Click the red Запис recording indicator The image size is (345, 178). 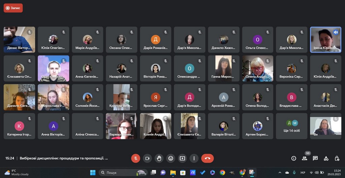pyautogui.click(x=13, y=8)
